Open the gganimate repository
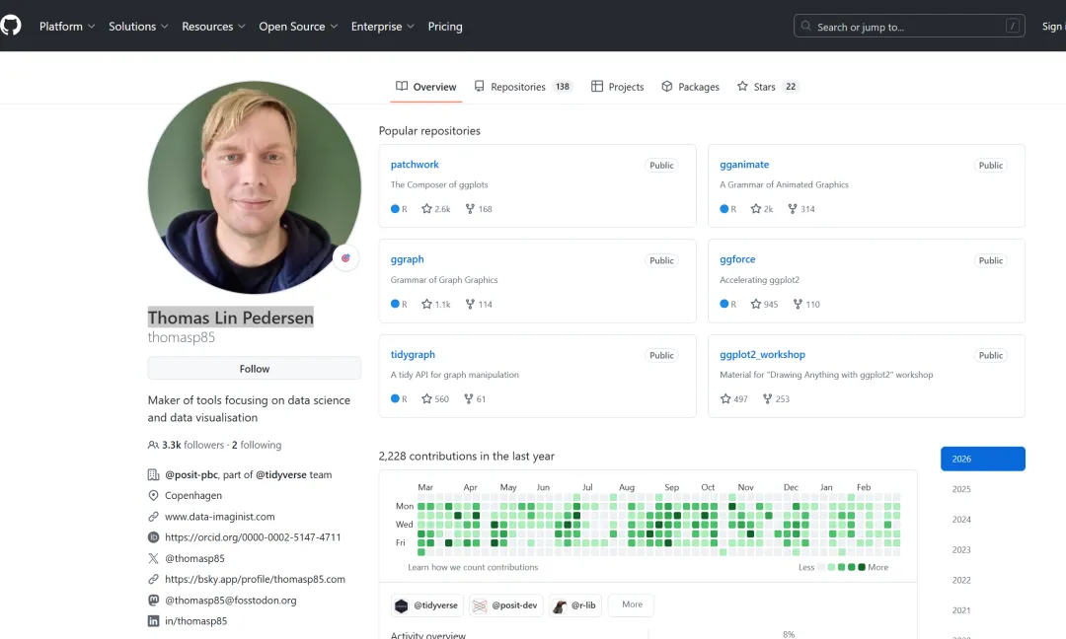This screenshot has height=639, width=1066. click(x=744, y=165)
